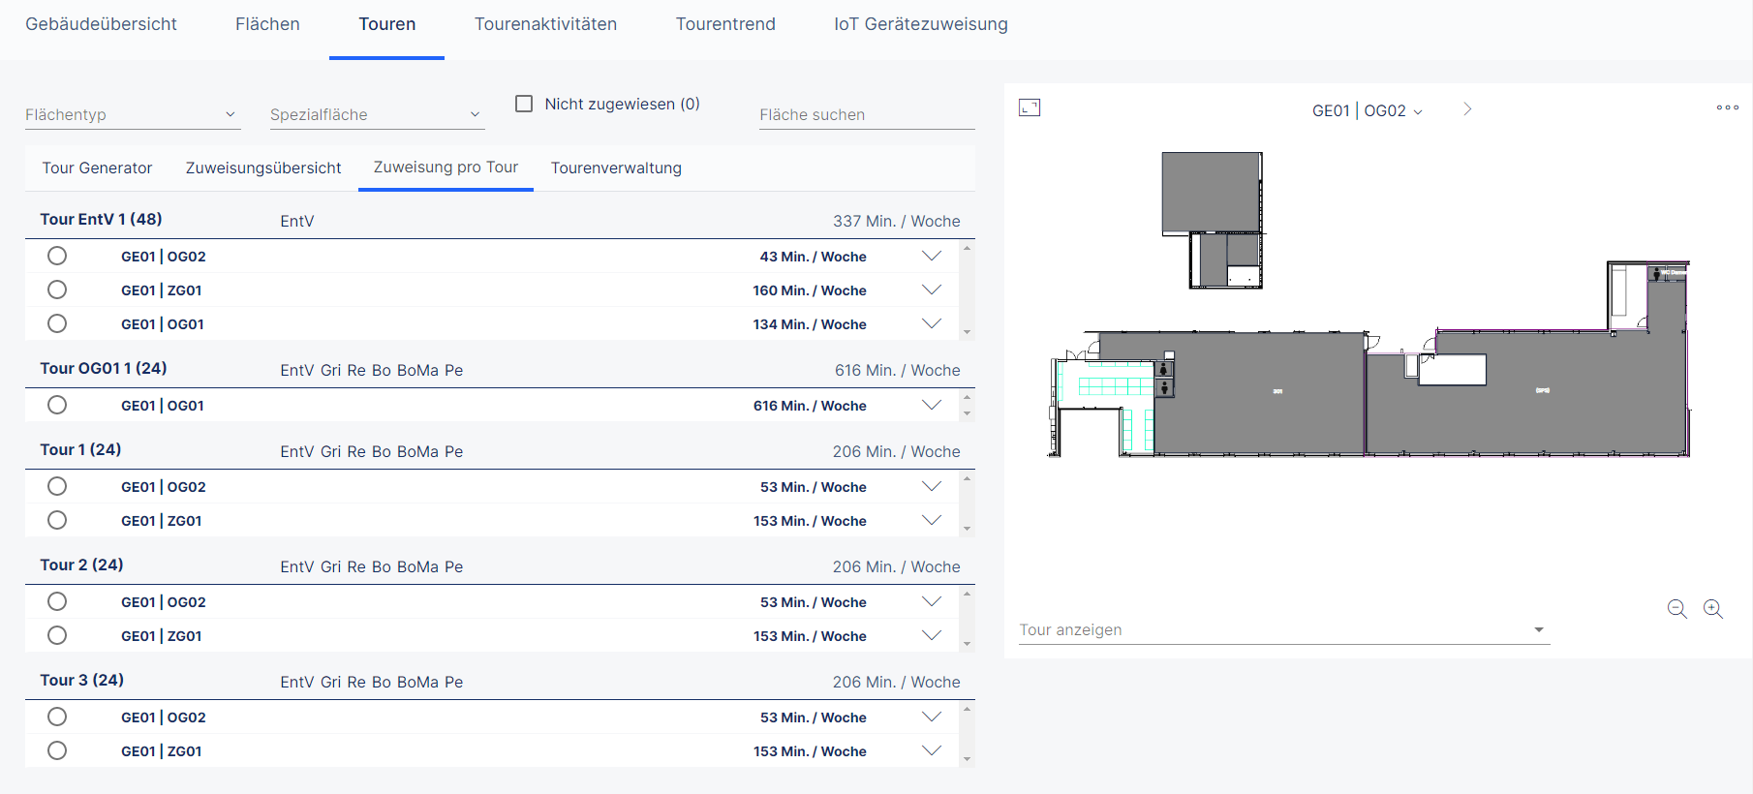
Task: Expand the 616 Min. row under Tour OG01 1
Action: point(932,406)
